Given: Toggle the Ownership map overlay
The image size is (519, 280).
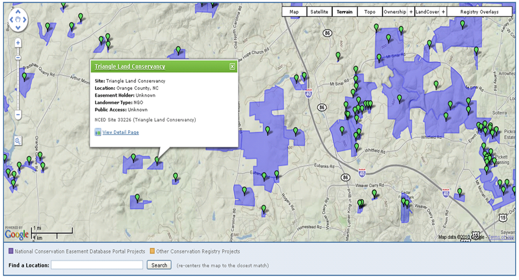Looking at the screenshot, I should 395,12.
